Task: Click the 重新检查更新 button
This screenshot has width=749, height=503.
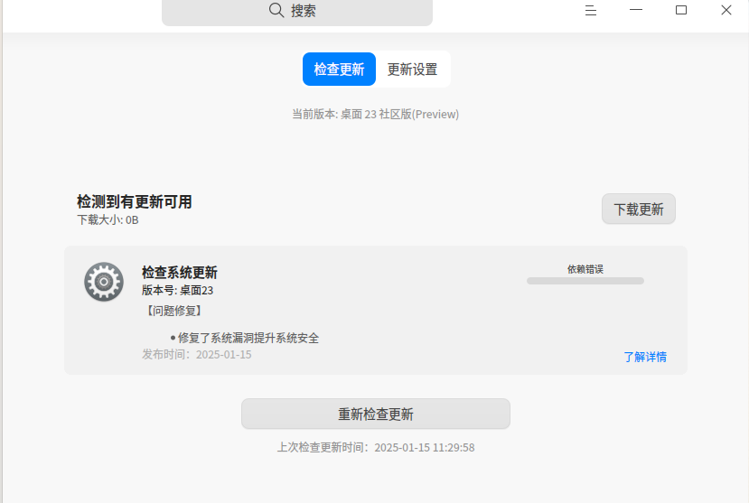Action: tap(376, 414)
